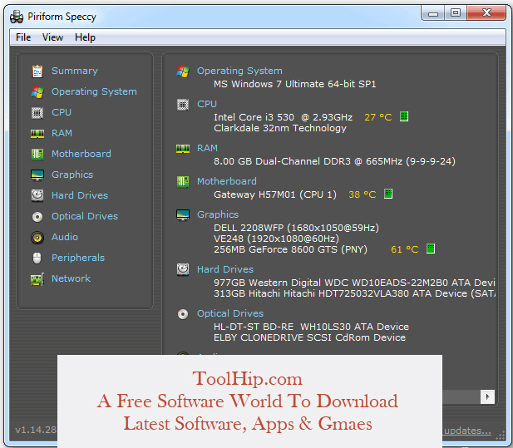View the Network section from sidebar
Image resolution: width=513 pixels, height=448 pixels.
click(x=71, y=278)
